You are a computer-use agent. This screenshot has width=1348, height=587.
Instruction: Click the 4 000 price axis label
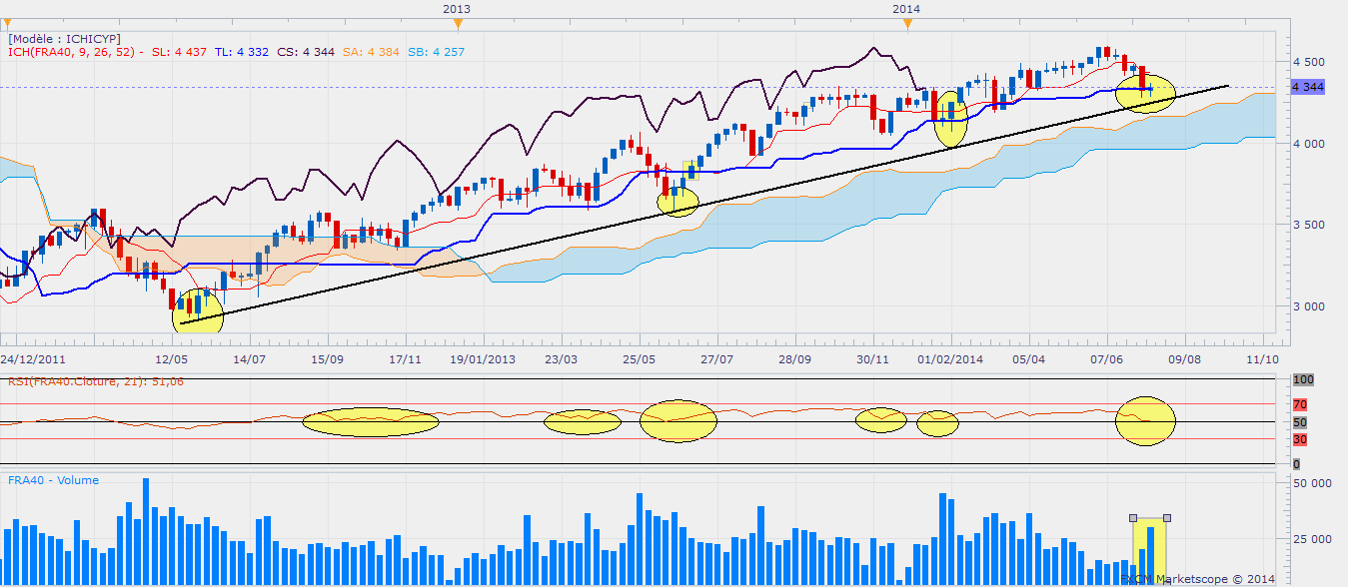(1308, 144)
